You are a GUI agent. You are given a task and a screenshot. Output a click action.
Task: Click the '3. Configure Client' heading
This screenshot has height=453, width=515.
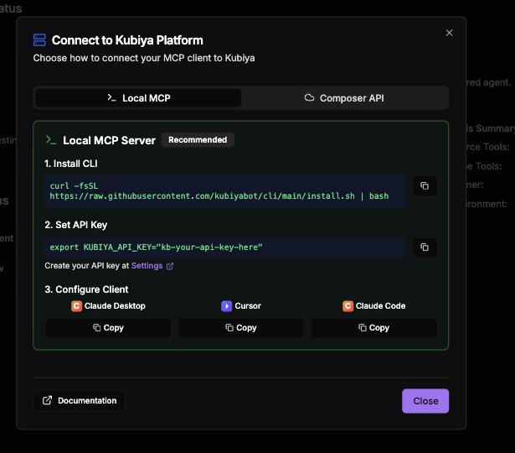(x=86, y=289)
